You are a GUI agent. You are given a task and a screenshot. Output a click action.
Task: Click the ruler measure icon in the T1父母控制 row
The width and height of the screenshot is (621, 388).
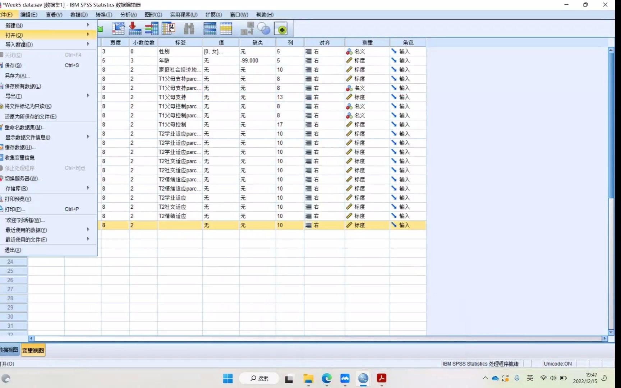click(x=349, y=124)
